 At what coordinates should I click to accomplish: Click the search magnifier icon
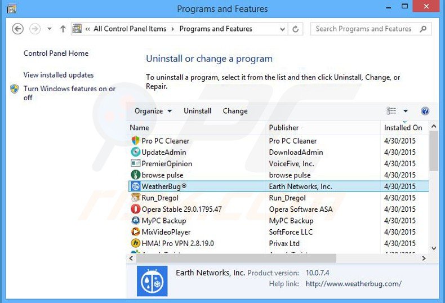[x=423, y=29]
